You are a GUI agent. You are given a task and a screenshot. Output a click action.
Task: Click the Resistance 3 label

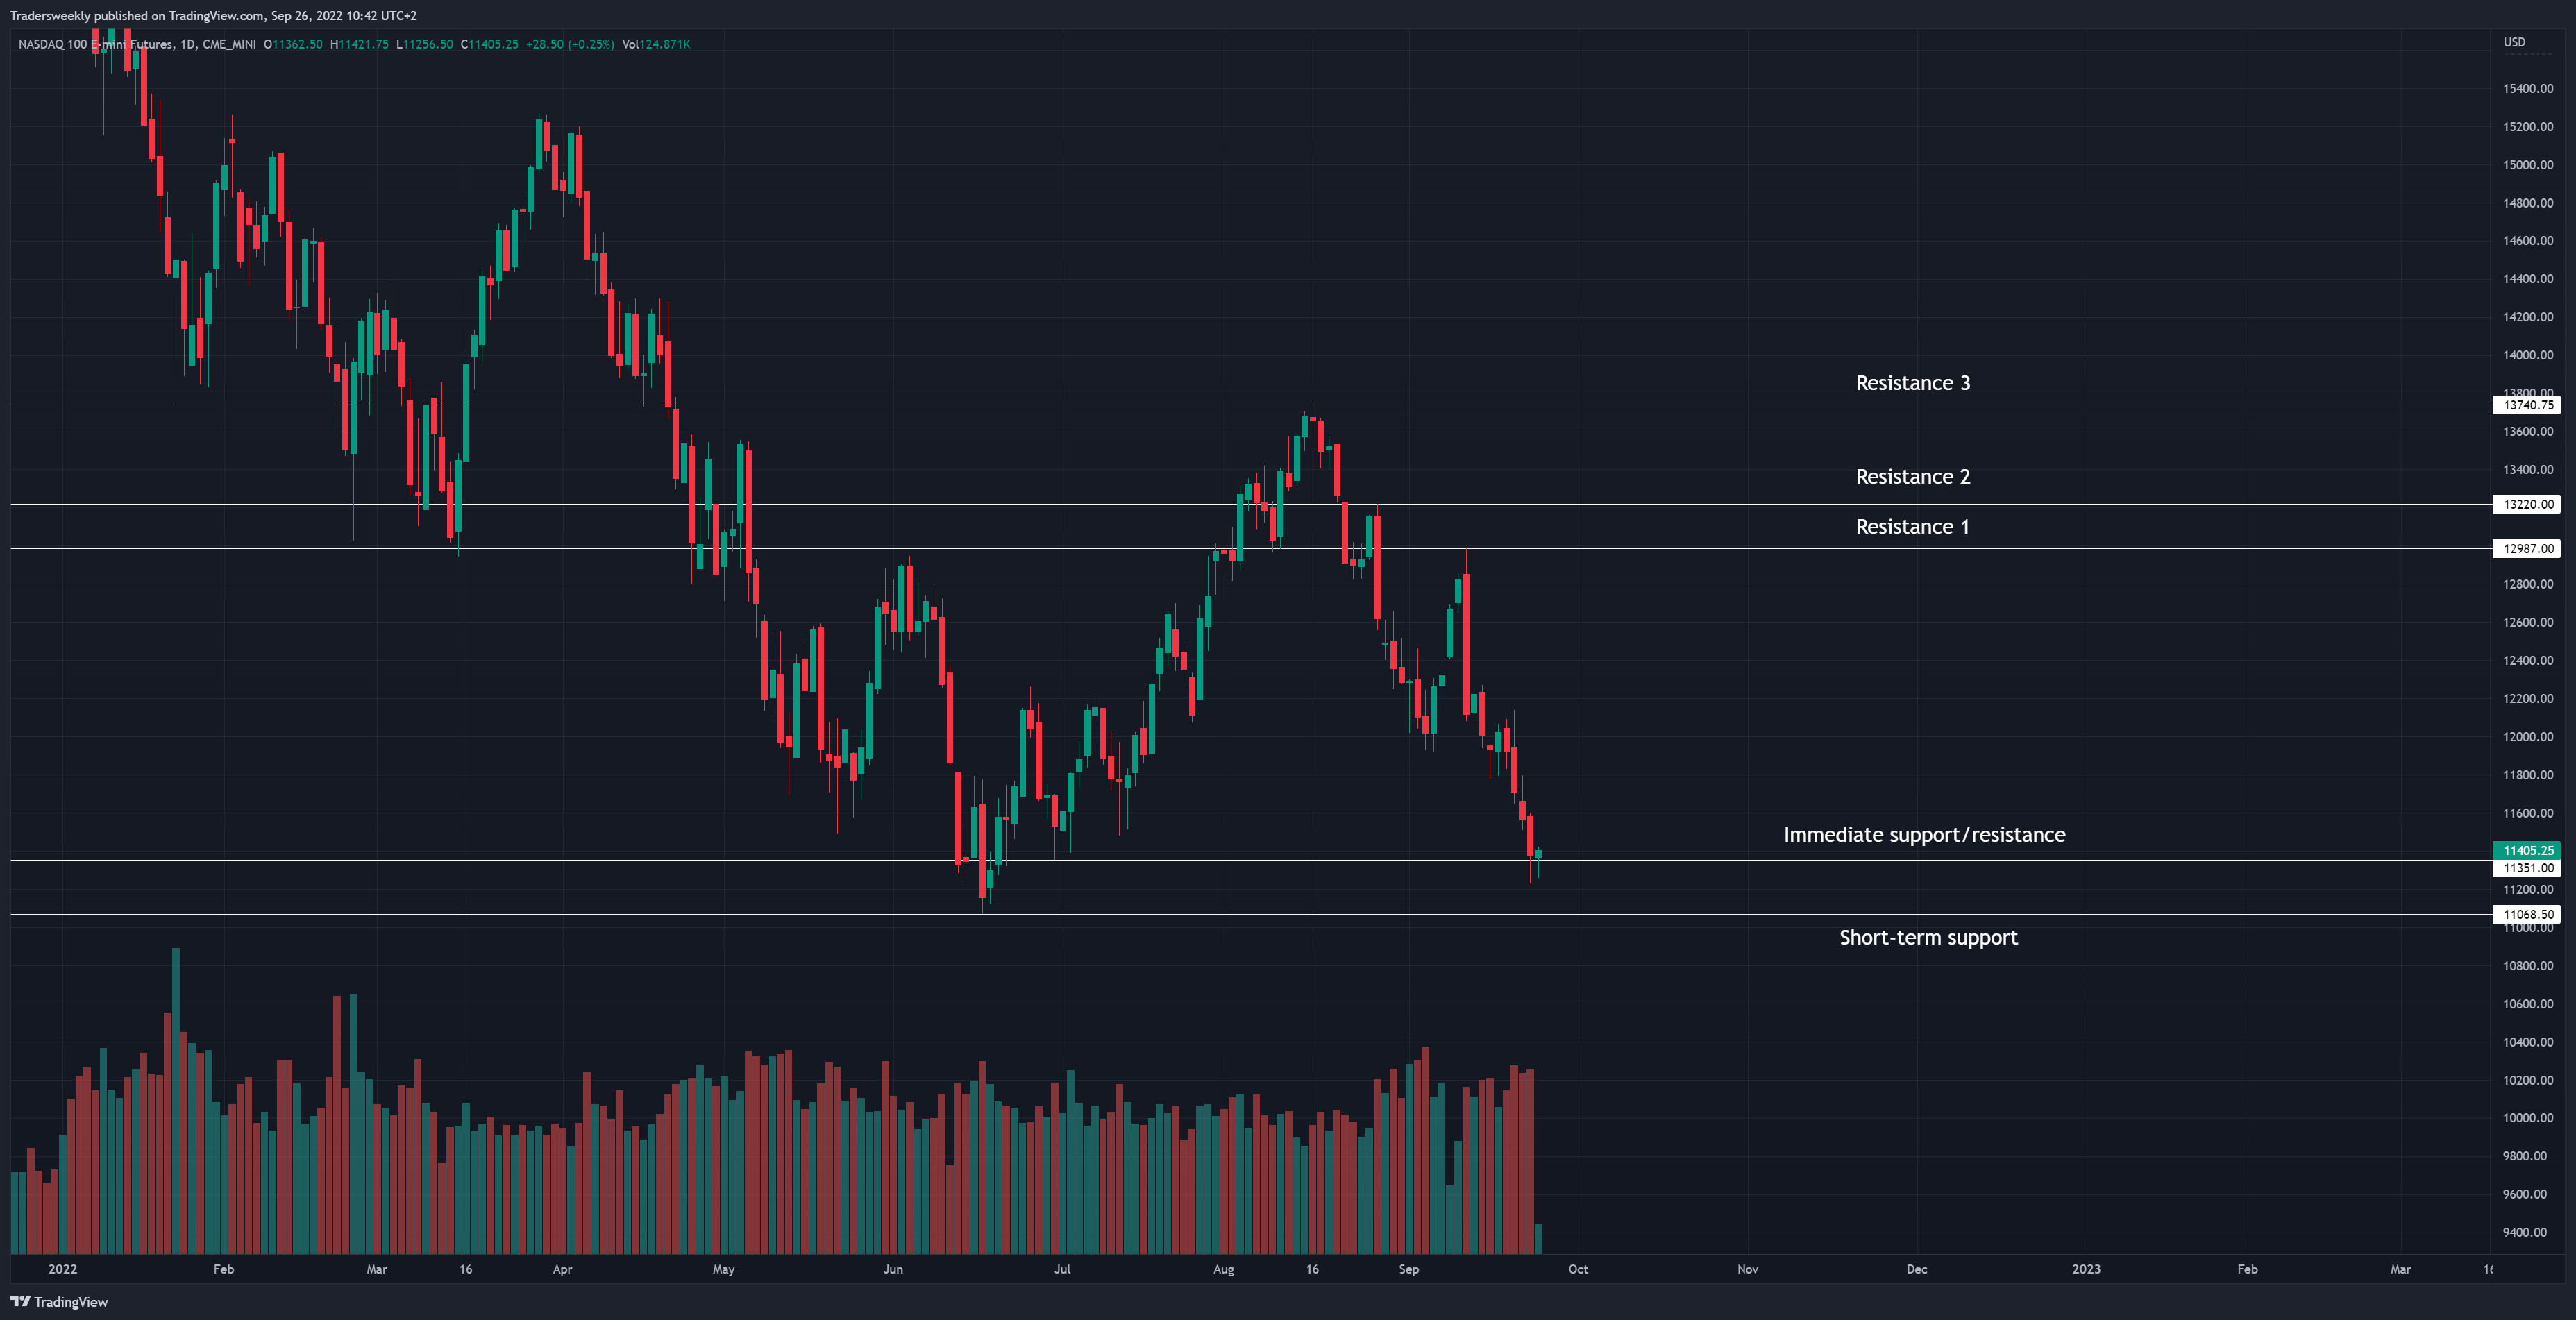[1912, 383]
